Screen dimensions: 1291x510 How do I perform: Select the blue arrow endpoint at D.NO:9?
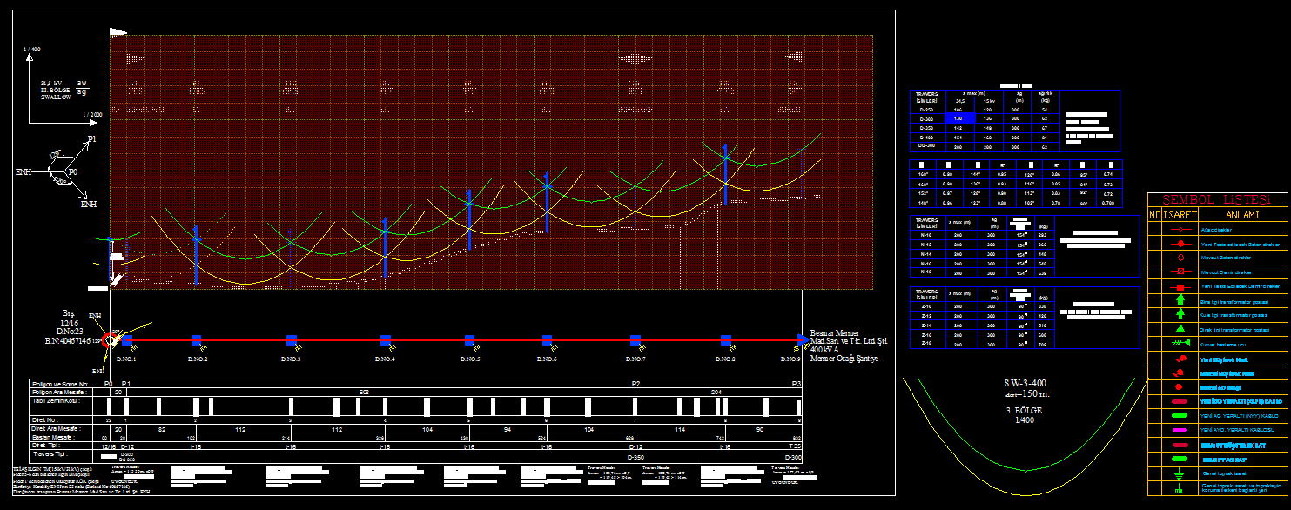pyautogui.click(x=800, y=340)
